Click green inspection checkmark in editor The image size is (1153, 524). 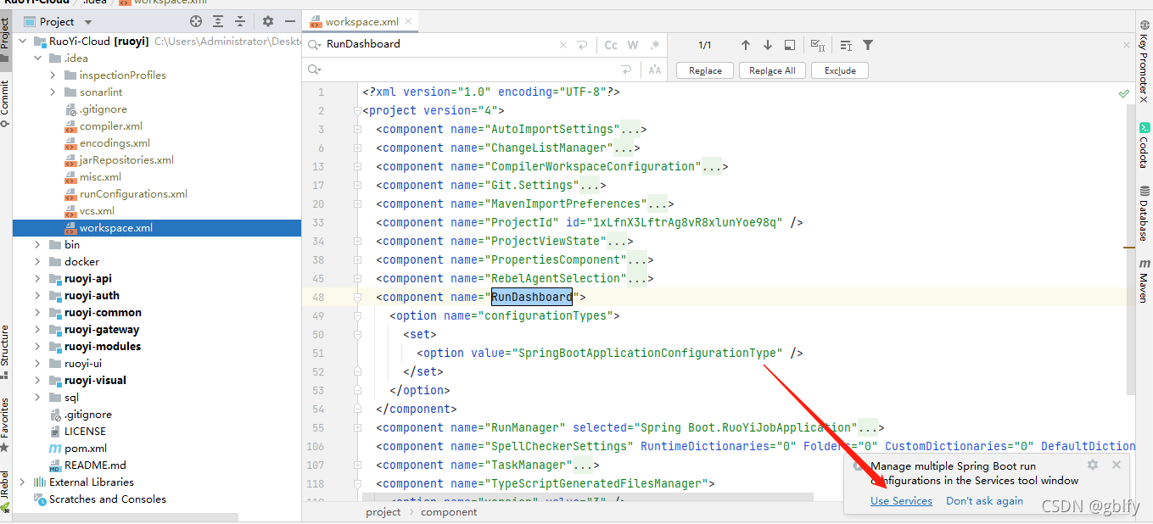click(1124, 92)
